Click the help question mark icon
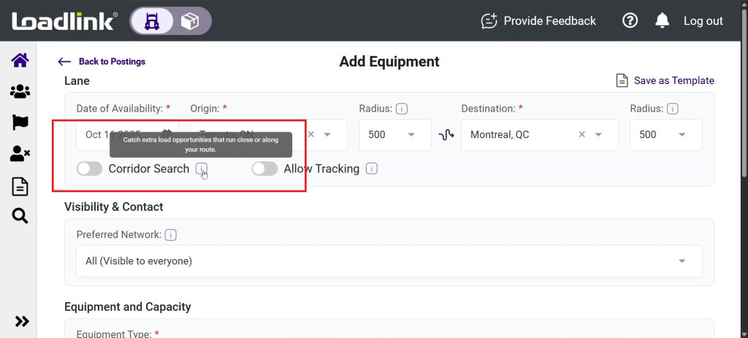 [630, 21]
